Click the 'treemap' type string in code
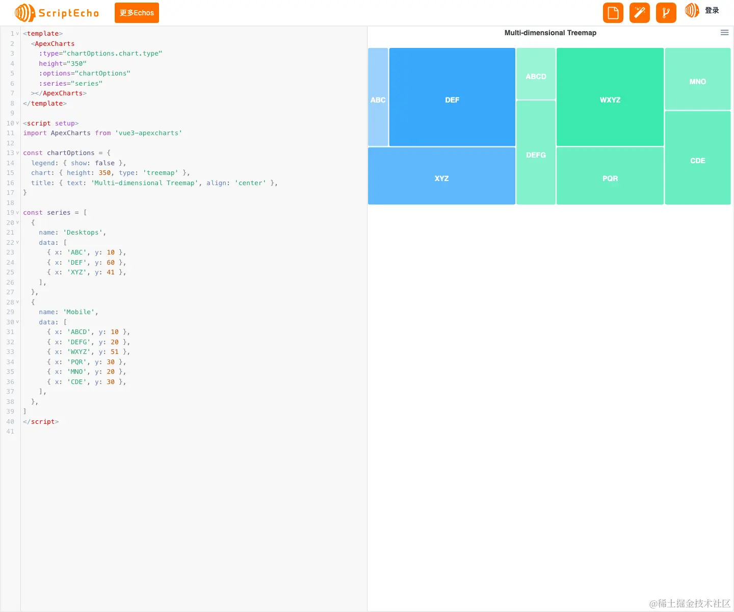The height and width of the screenshot is (612, 734). point(161,173)
